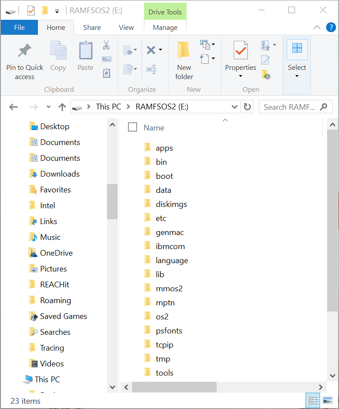Switch to Details view icon

point(313,400)
